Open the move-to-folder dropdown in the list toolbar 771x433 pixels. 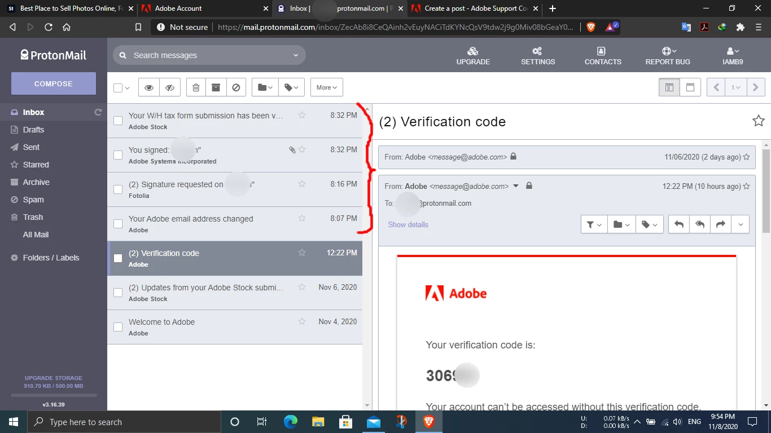(265, 87)
